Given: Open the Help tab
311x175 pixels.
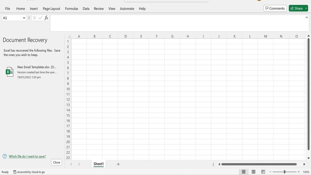Looking at the screenshot, I should (142, 9).
